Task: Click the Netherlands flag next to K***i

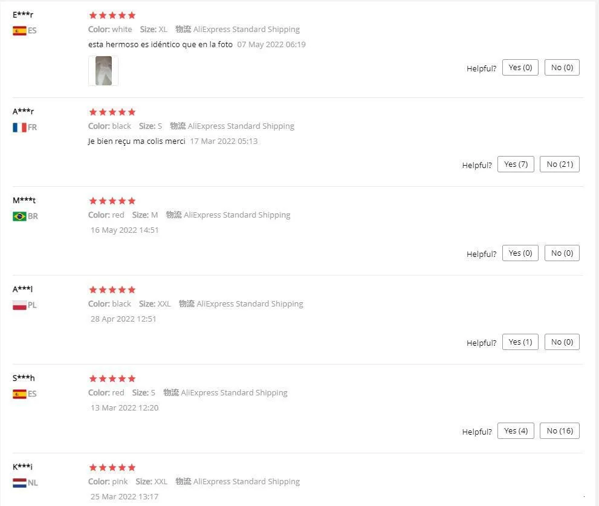Action: tap(19, 483)
